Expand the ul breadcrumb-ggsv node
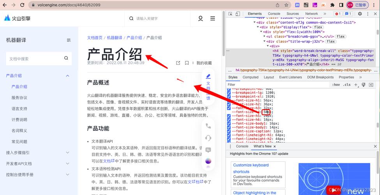Viewport: 380px width, 195px height. coord(265,36)
